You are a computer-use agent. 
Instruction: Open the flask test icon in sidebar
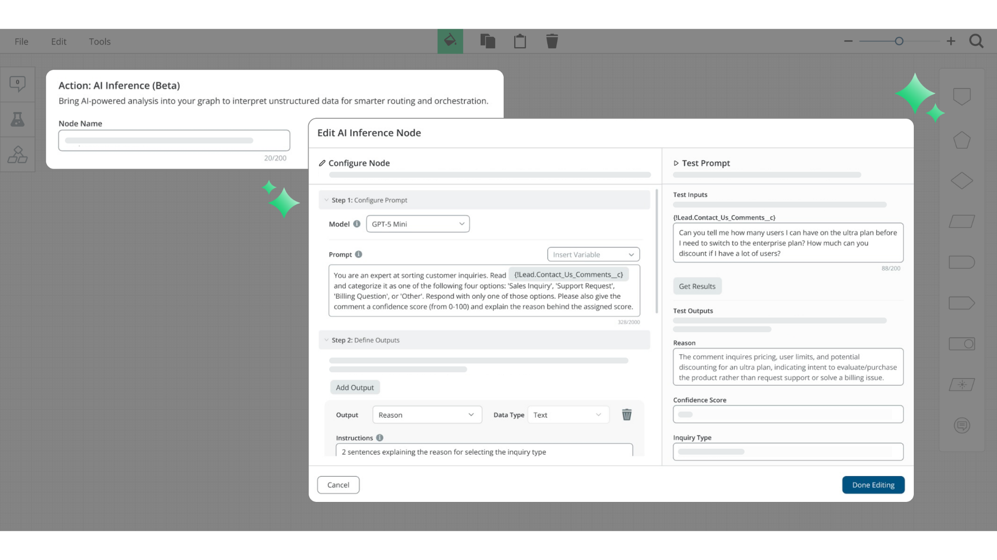(x=18, y=119)
